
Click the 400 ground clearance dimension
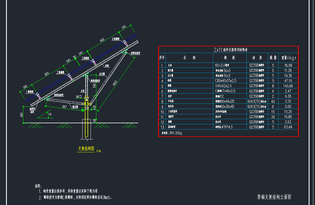(x=22, y=114)
